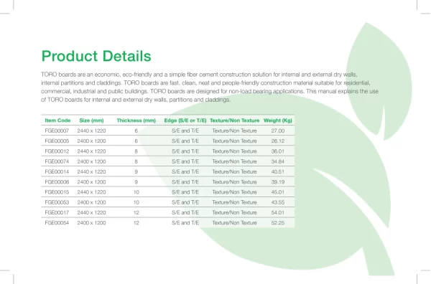Image resolution: width=431 pixels, height=284 pixels.
Task: Click the thickness cell in the FGE00053 row
Action: 136,202
